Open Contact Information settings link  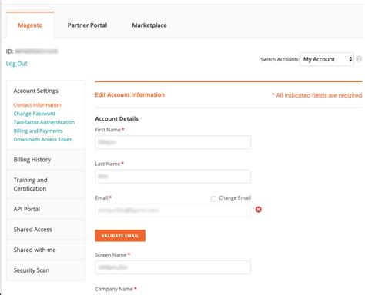click(x=37, y=105)
